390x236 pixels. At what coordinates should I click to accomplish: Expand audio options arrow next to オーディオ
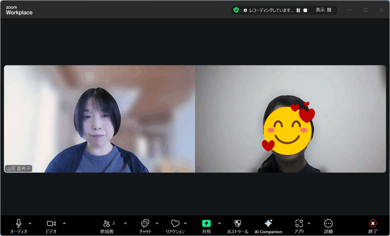point(30,223)
